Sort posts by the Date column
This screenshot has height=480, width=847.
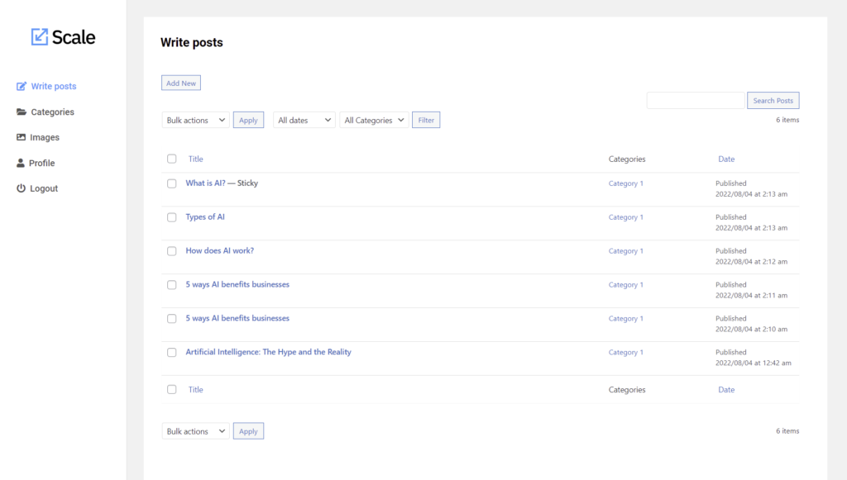point(726,159)
